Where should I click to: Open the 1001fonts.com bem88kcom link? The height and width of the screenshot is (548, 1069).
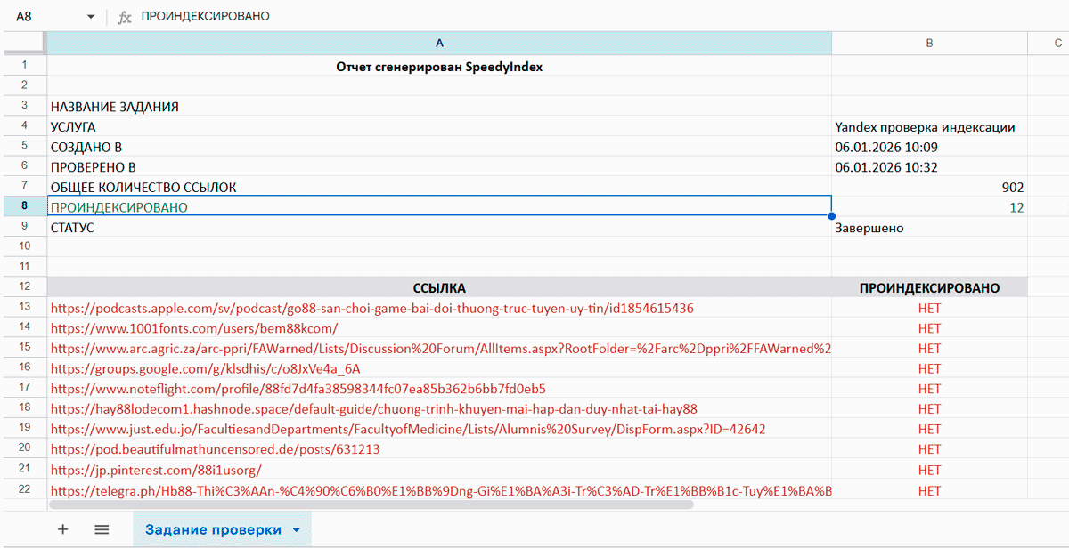(194, 328)
